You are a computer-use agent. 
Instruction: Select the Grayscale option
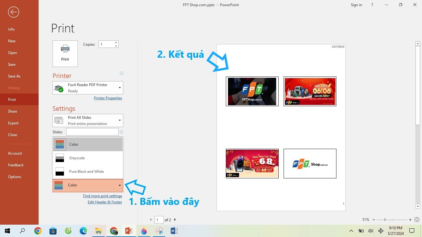pos(88,158)
